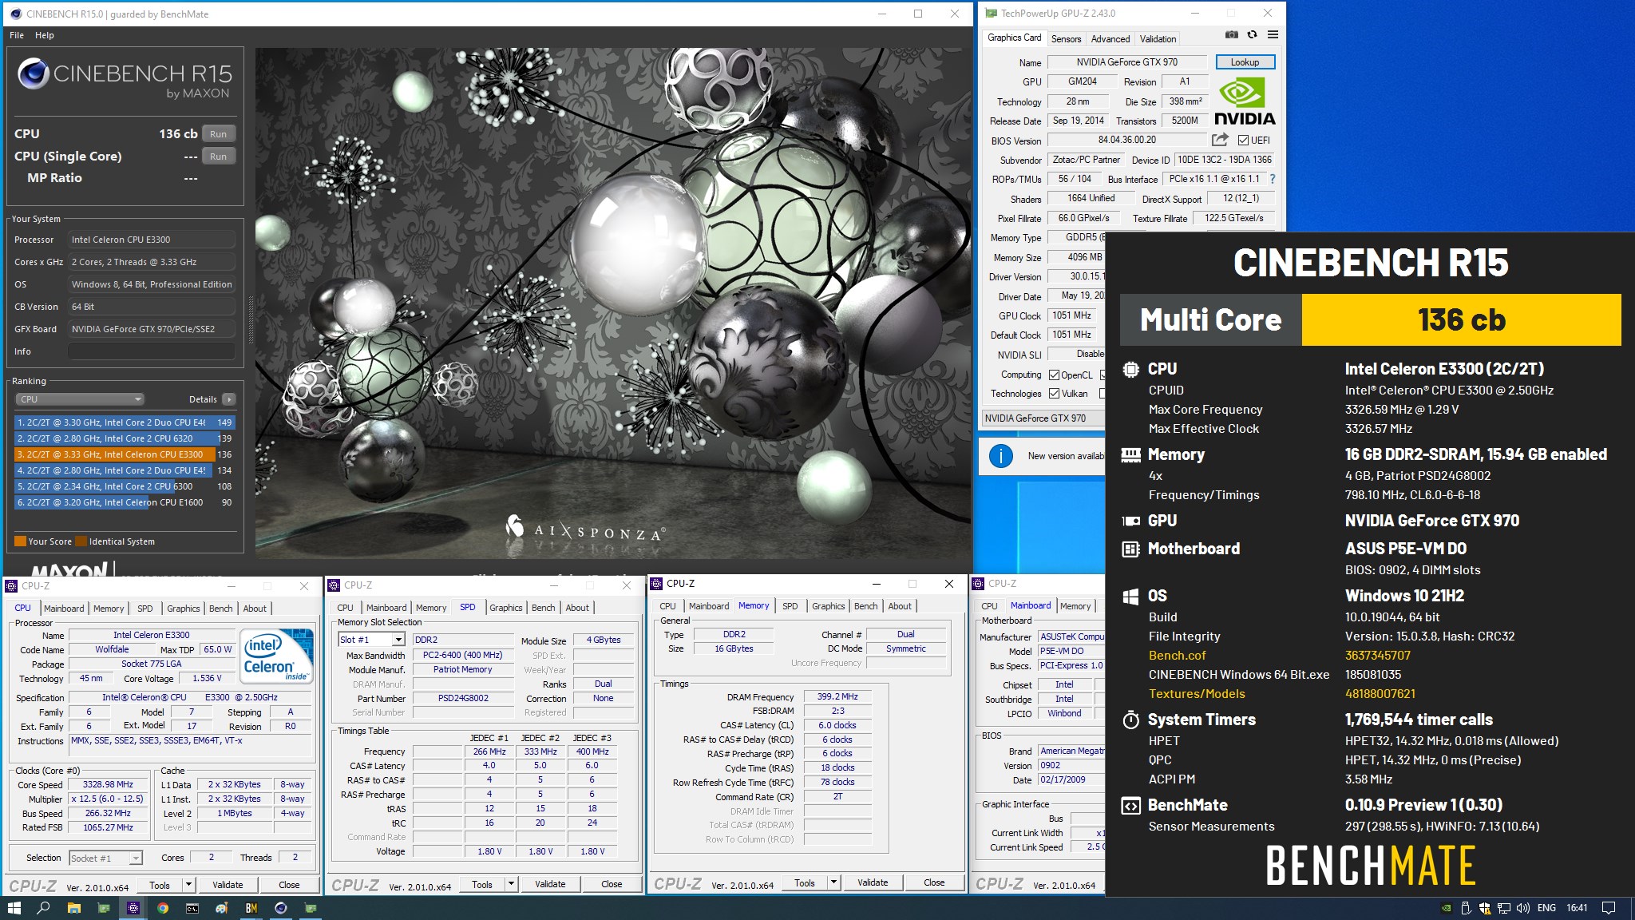Viewport: 1635px width, 920px height.
Task: Select highlighted ranking row Intel Celeron E3300 136
Action: (x=125, y=454)
